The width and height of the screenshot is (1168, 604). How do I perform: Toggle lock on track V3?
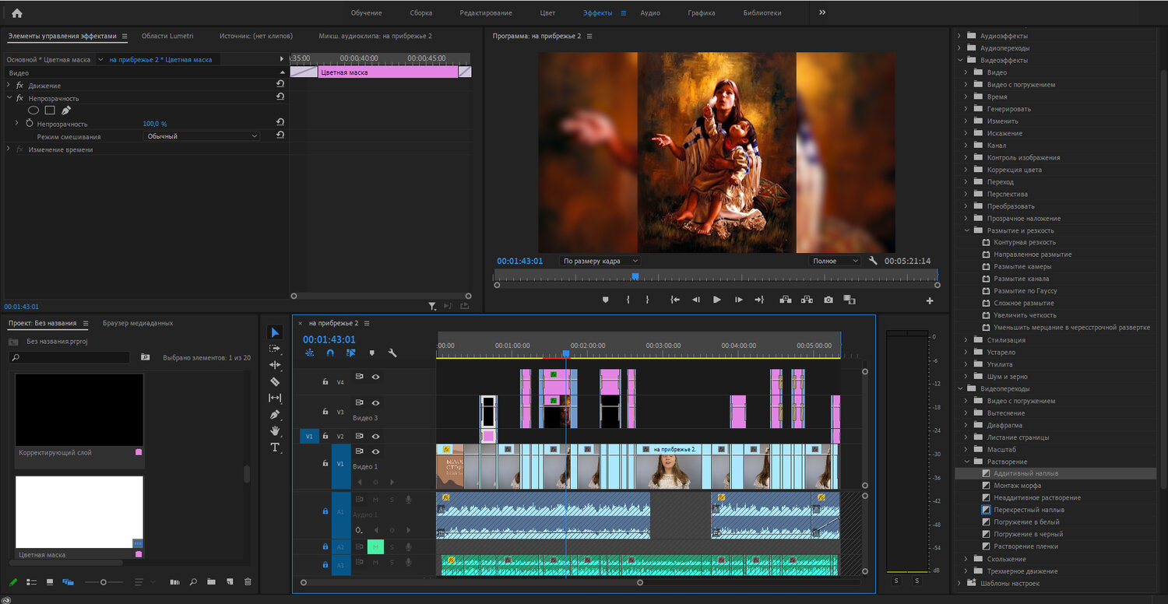(x=325, y=411)
